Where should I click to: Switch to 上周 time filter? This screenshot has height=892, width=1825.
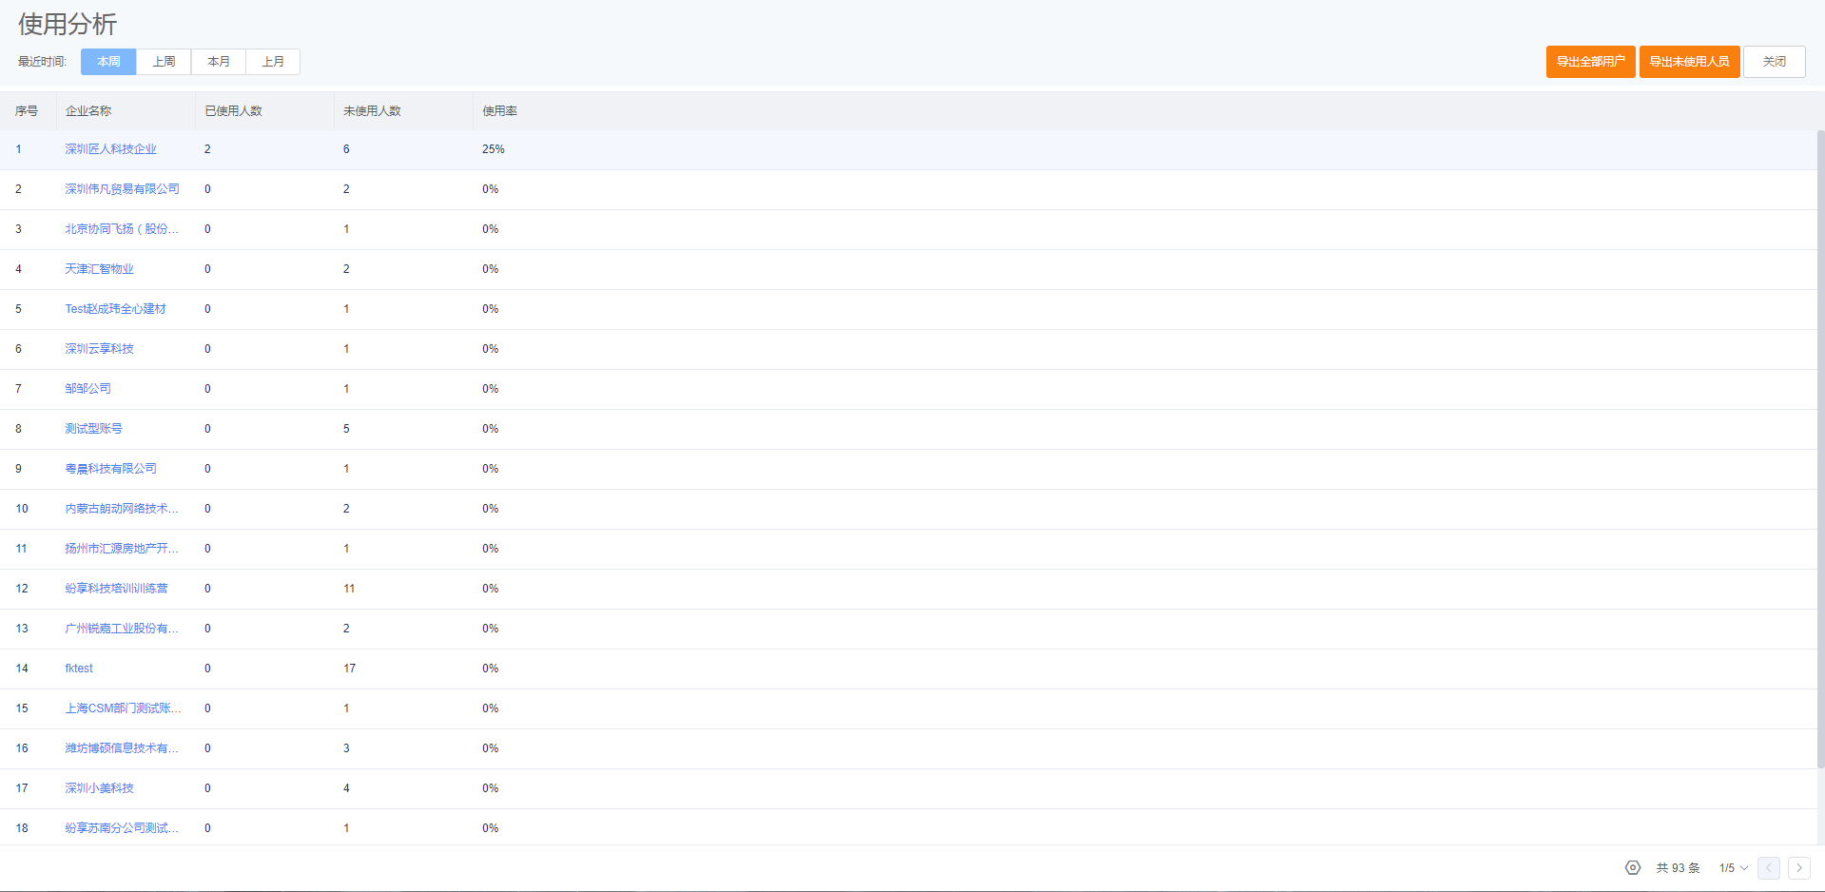pyautogui.click(x=164, y=62)
